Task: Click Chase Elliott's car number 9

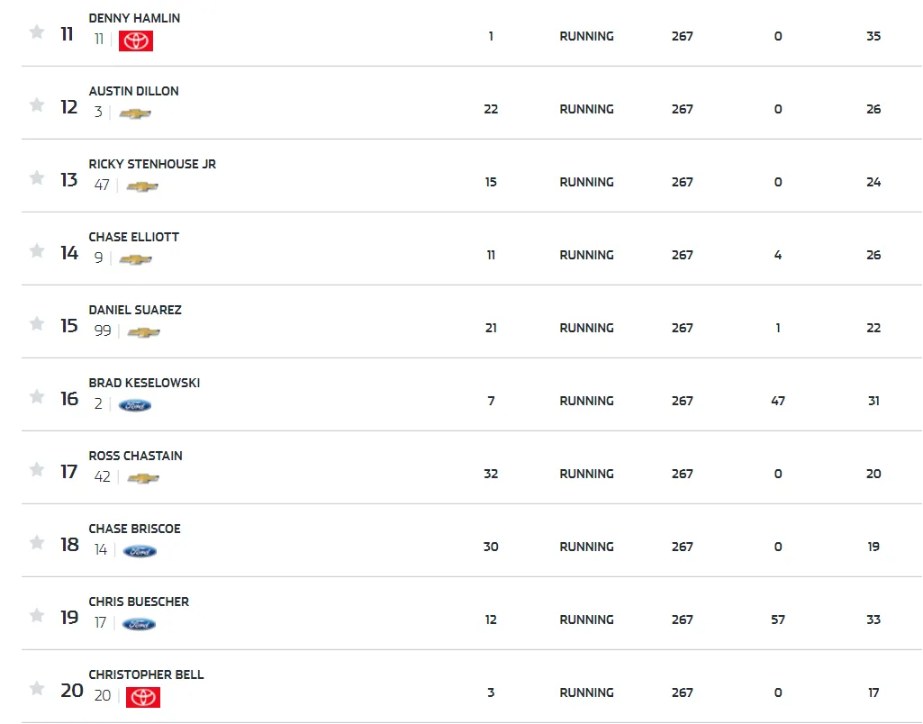Action: [98, 258]
